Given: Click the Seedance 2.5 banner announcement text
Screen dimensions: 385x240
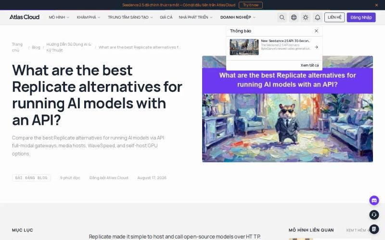Looking at the screenshot, I should pyautogui.click(x=179, y=5).
